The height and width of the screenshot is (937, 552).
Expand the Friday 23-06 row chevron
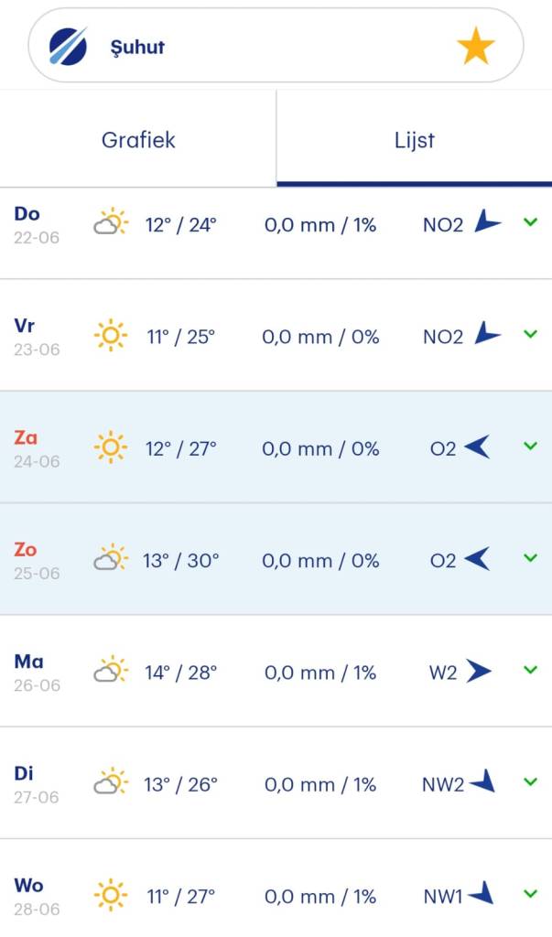(530, 335)
